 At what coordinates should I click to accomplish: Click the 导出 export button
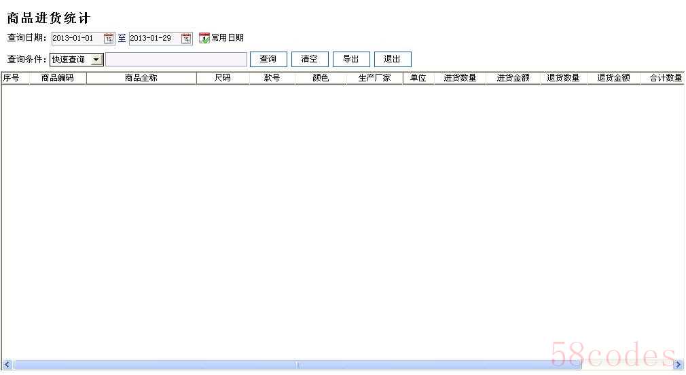351,60
